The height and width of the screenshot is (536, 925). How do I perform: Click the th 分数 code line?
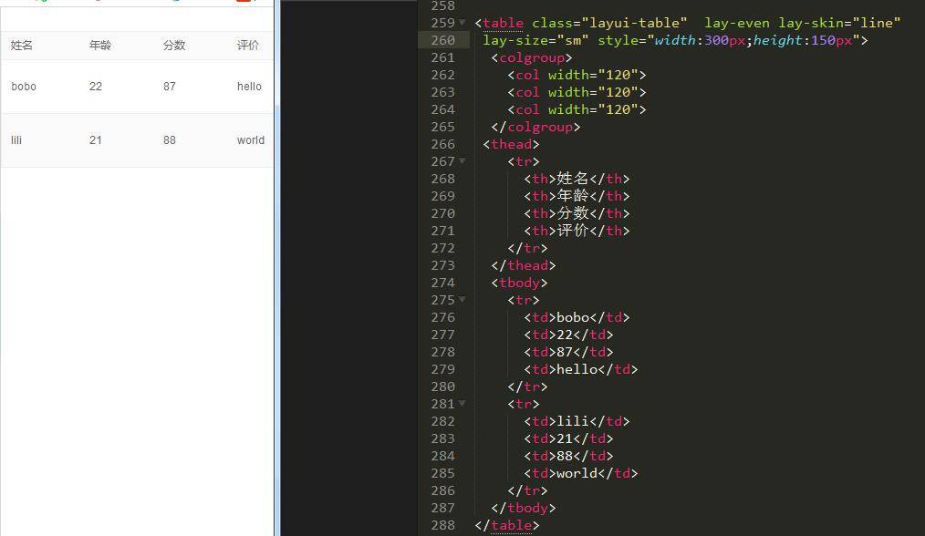click(x=577, y=213)
